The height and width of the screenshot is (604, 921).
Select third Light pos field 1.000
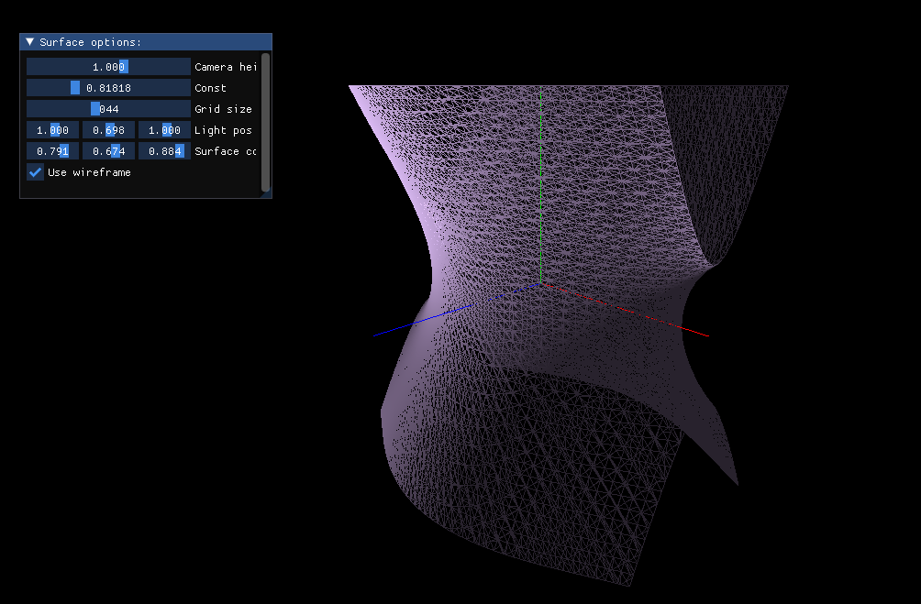coord(164,130)
